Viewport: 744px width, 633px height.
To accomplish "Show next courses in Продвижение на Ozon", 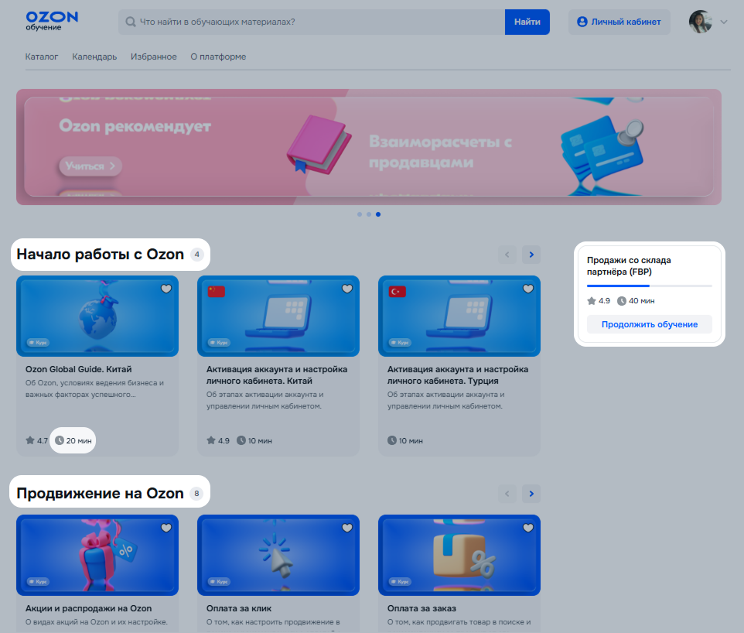I will tap(531, 493).
